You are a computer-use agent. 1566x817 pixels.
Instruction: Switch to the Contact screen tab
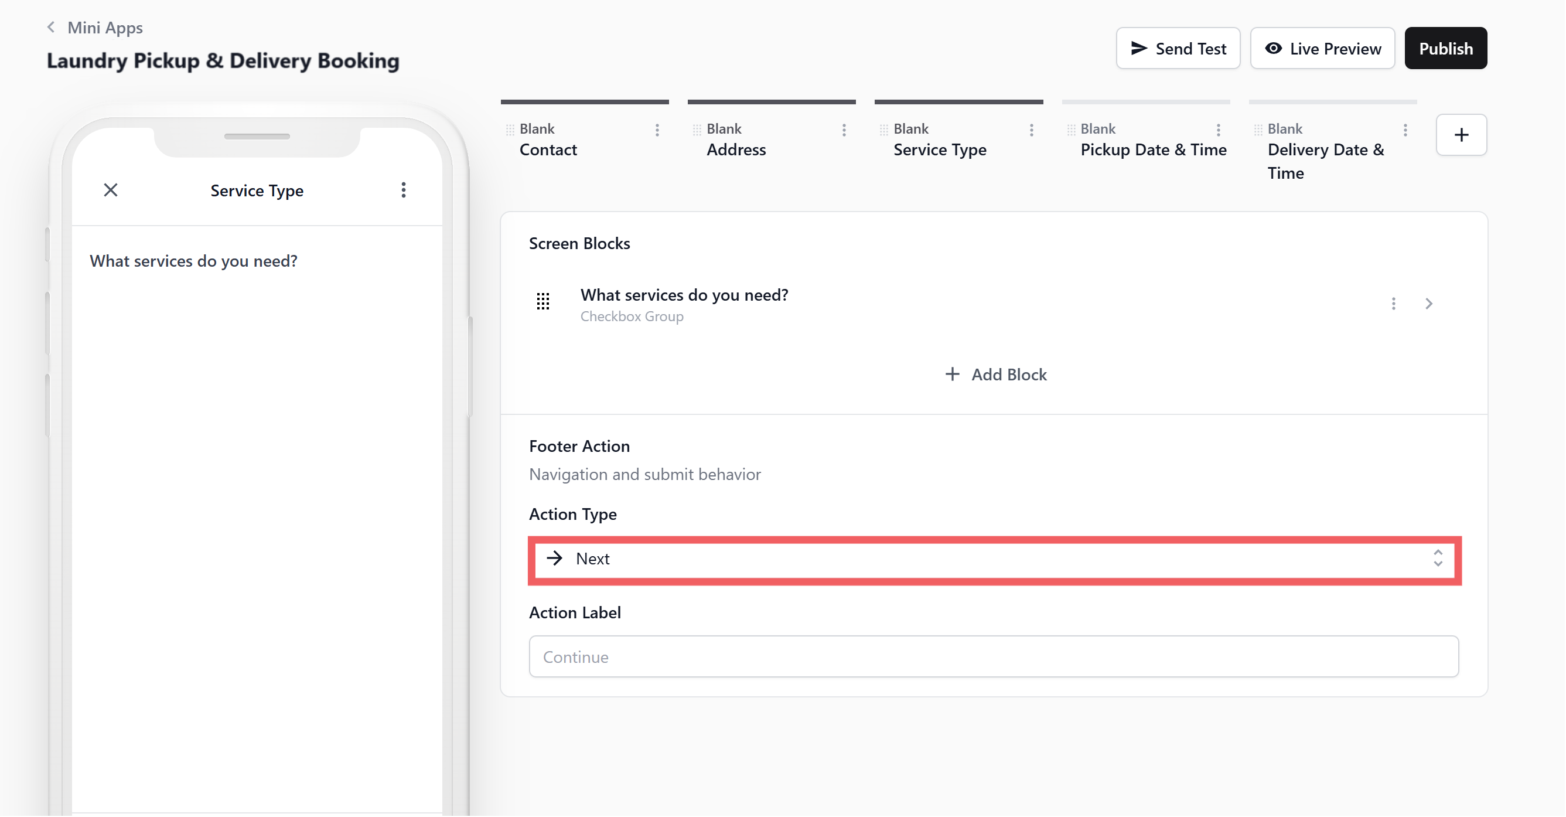[548, 149]
